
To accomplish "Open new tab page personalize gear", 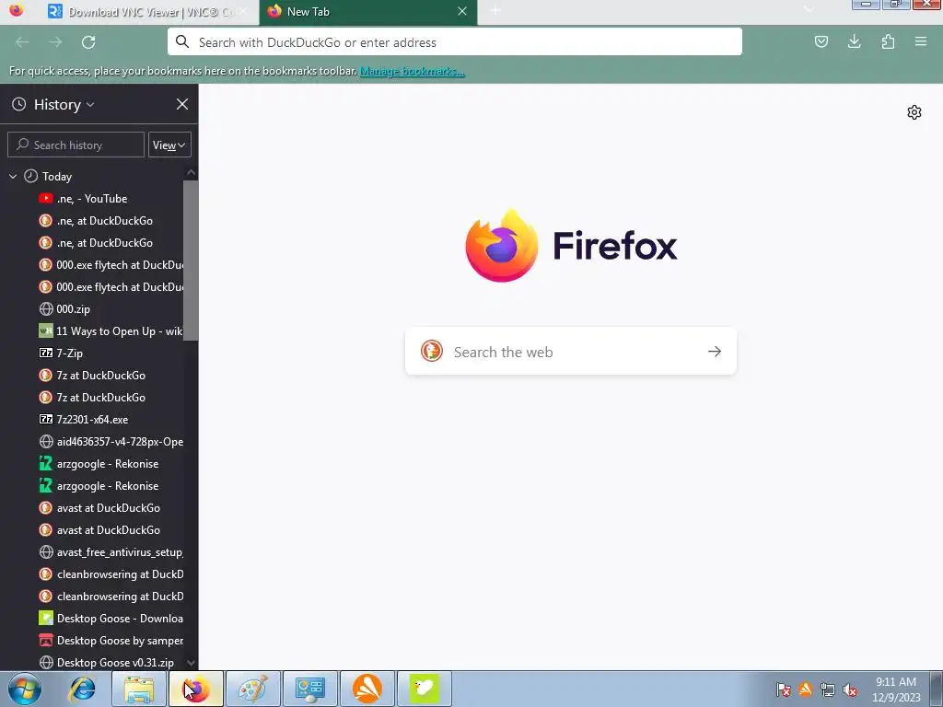I will tap(914, 112).
